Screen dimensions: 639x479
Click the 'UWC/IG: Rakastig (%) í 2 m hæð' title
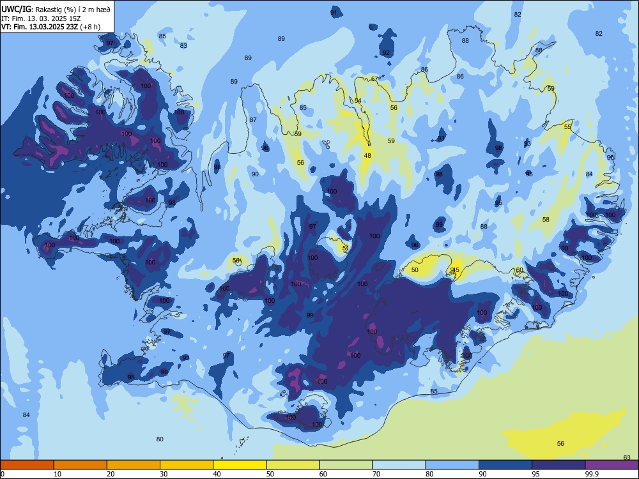tap(56, 10)
